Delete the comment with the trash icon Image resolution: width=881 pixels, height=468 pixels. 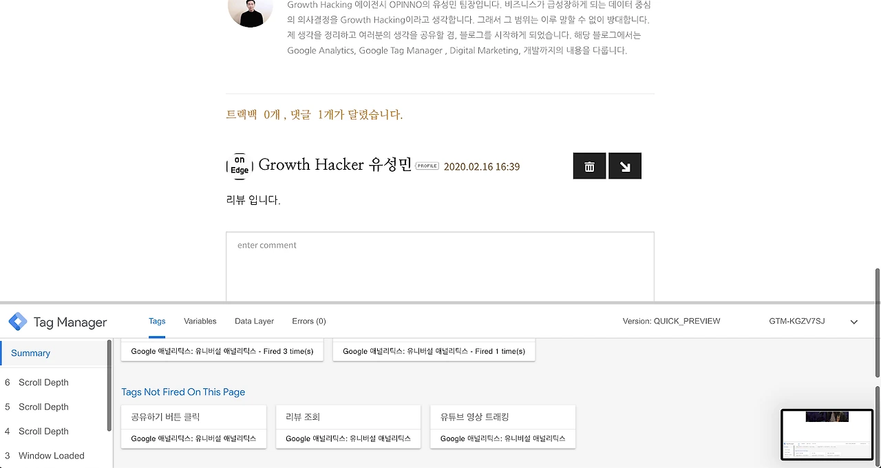pos(589,166)
